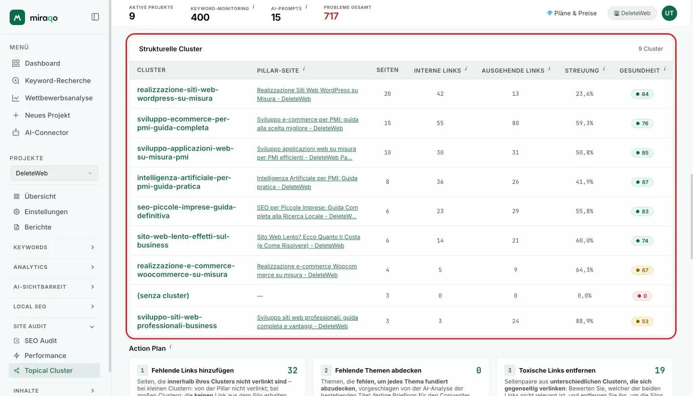Click the Neues Projekt plus icon

16,115
